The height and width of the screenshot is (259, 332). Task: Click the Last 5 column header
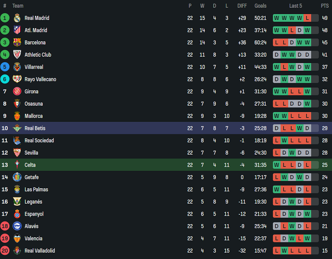(296, 6)
